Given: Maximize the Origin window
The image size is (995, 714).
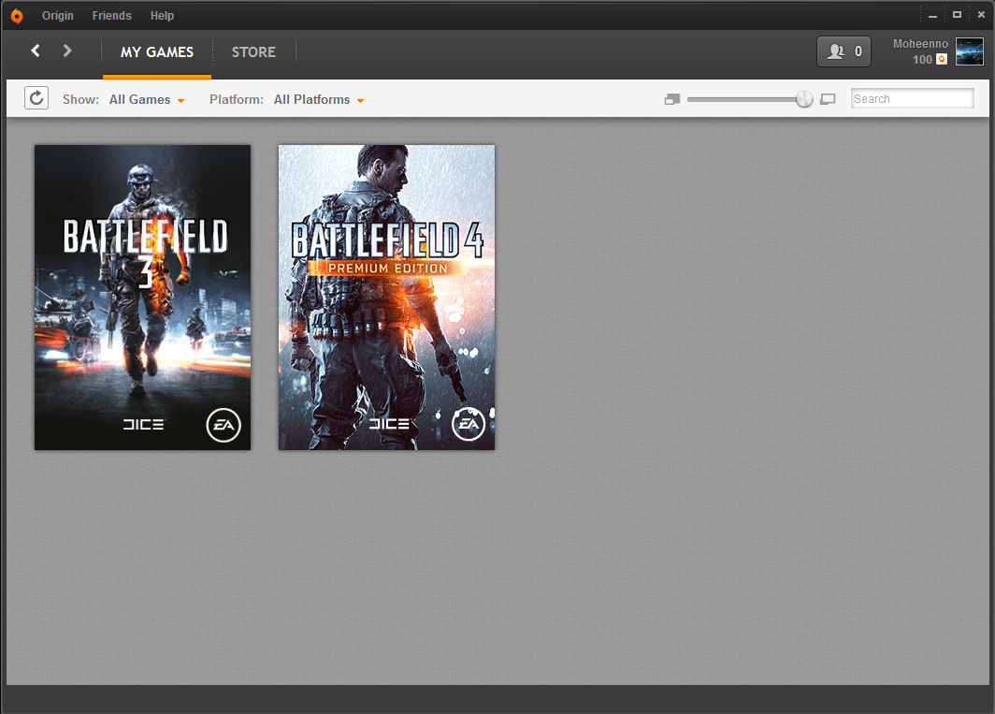Looking at the screenshot, I should (957, 15).
